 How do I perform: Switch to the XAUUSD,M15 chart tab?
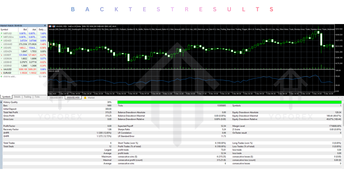click(x=56, y=98)
